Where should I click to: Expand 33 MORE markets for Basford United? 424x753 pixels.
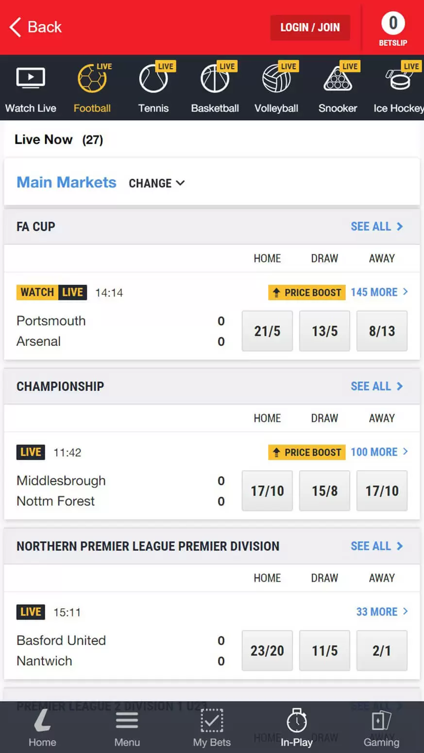(x=382, y=612)
